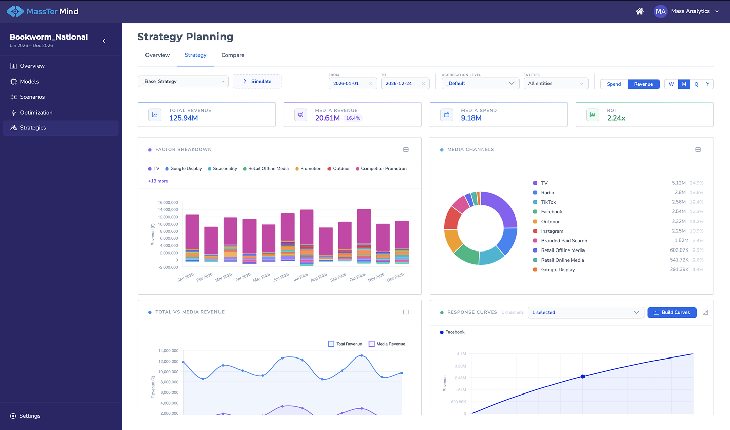The width and height of the screenshot is (730, 430).
Task: Select monthly granularity M
Action: click(x=684, y=84)
